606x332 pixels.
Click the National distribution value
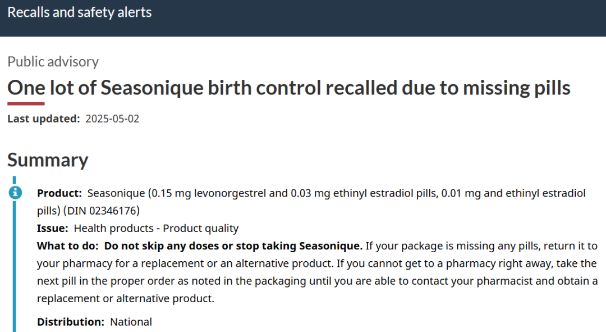tap(131, 321)
